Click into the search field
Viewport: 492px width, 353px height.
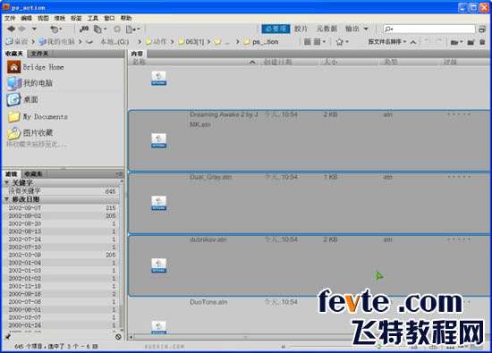tap(429, 29)
